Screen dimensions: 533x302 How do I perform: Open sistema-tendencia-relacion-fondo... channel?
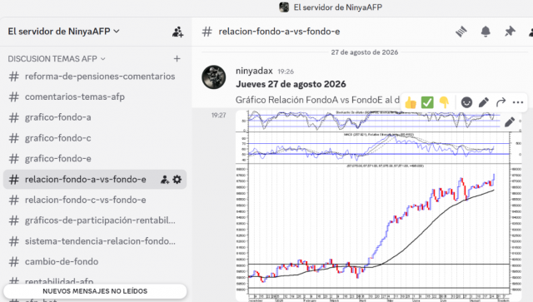[x=95, y=241]
